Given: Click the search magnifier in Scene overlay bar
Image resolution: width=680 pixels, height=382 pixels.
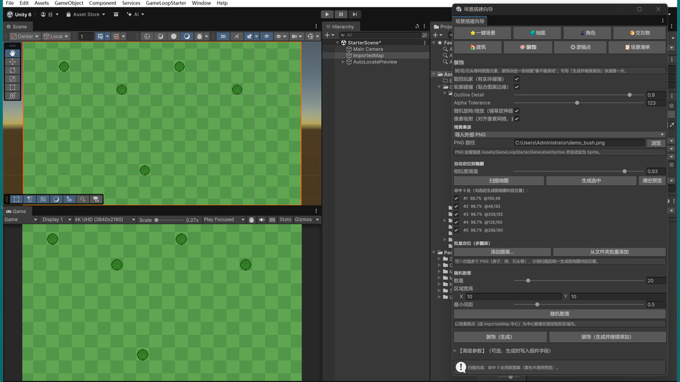Looking at the screenshot, I should pyautogui.click(x=83, y=199).
